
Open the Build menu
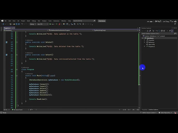pos(28,21)
